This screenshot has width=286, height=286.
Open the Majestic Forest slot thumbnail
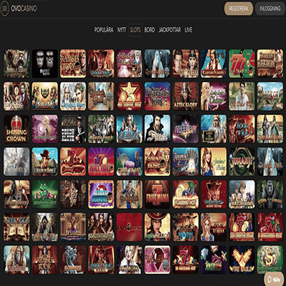tap(101, 129)
